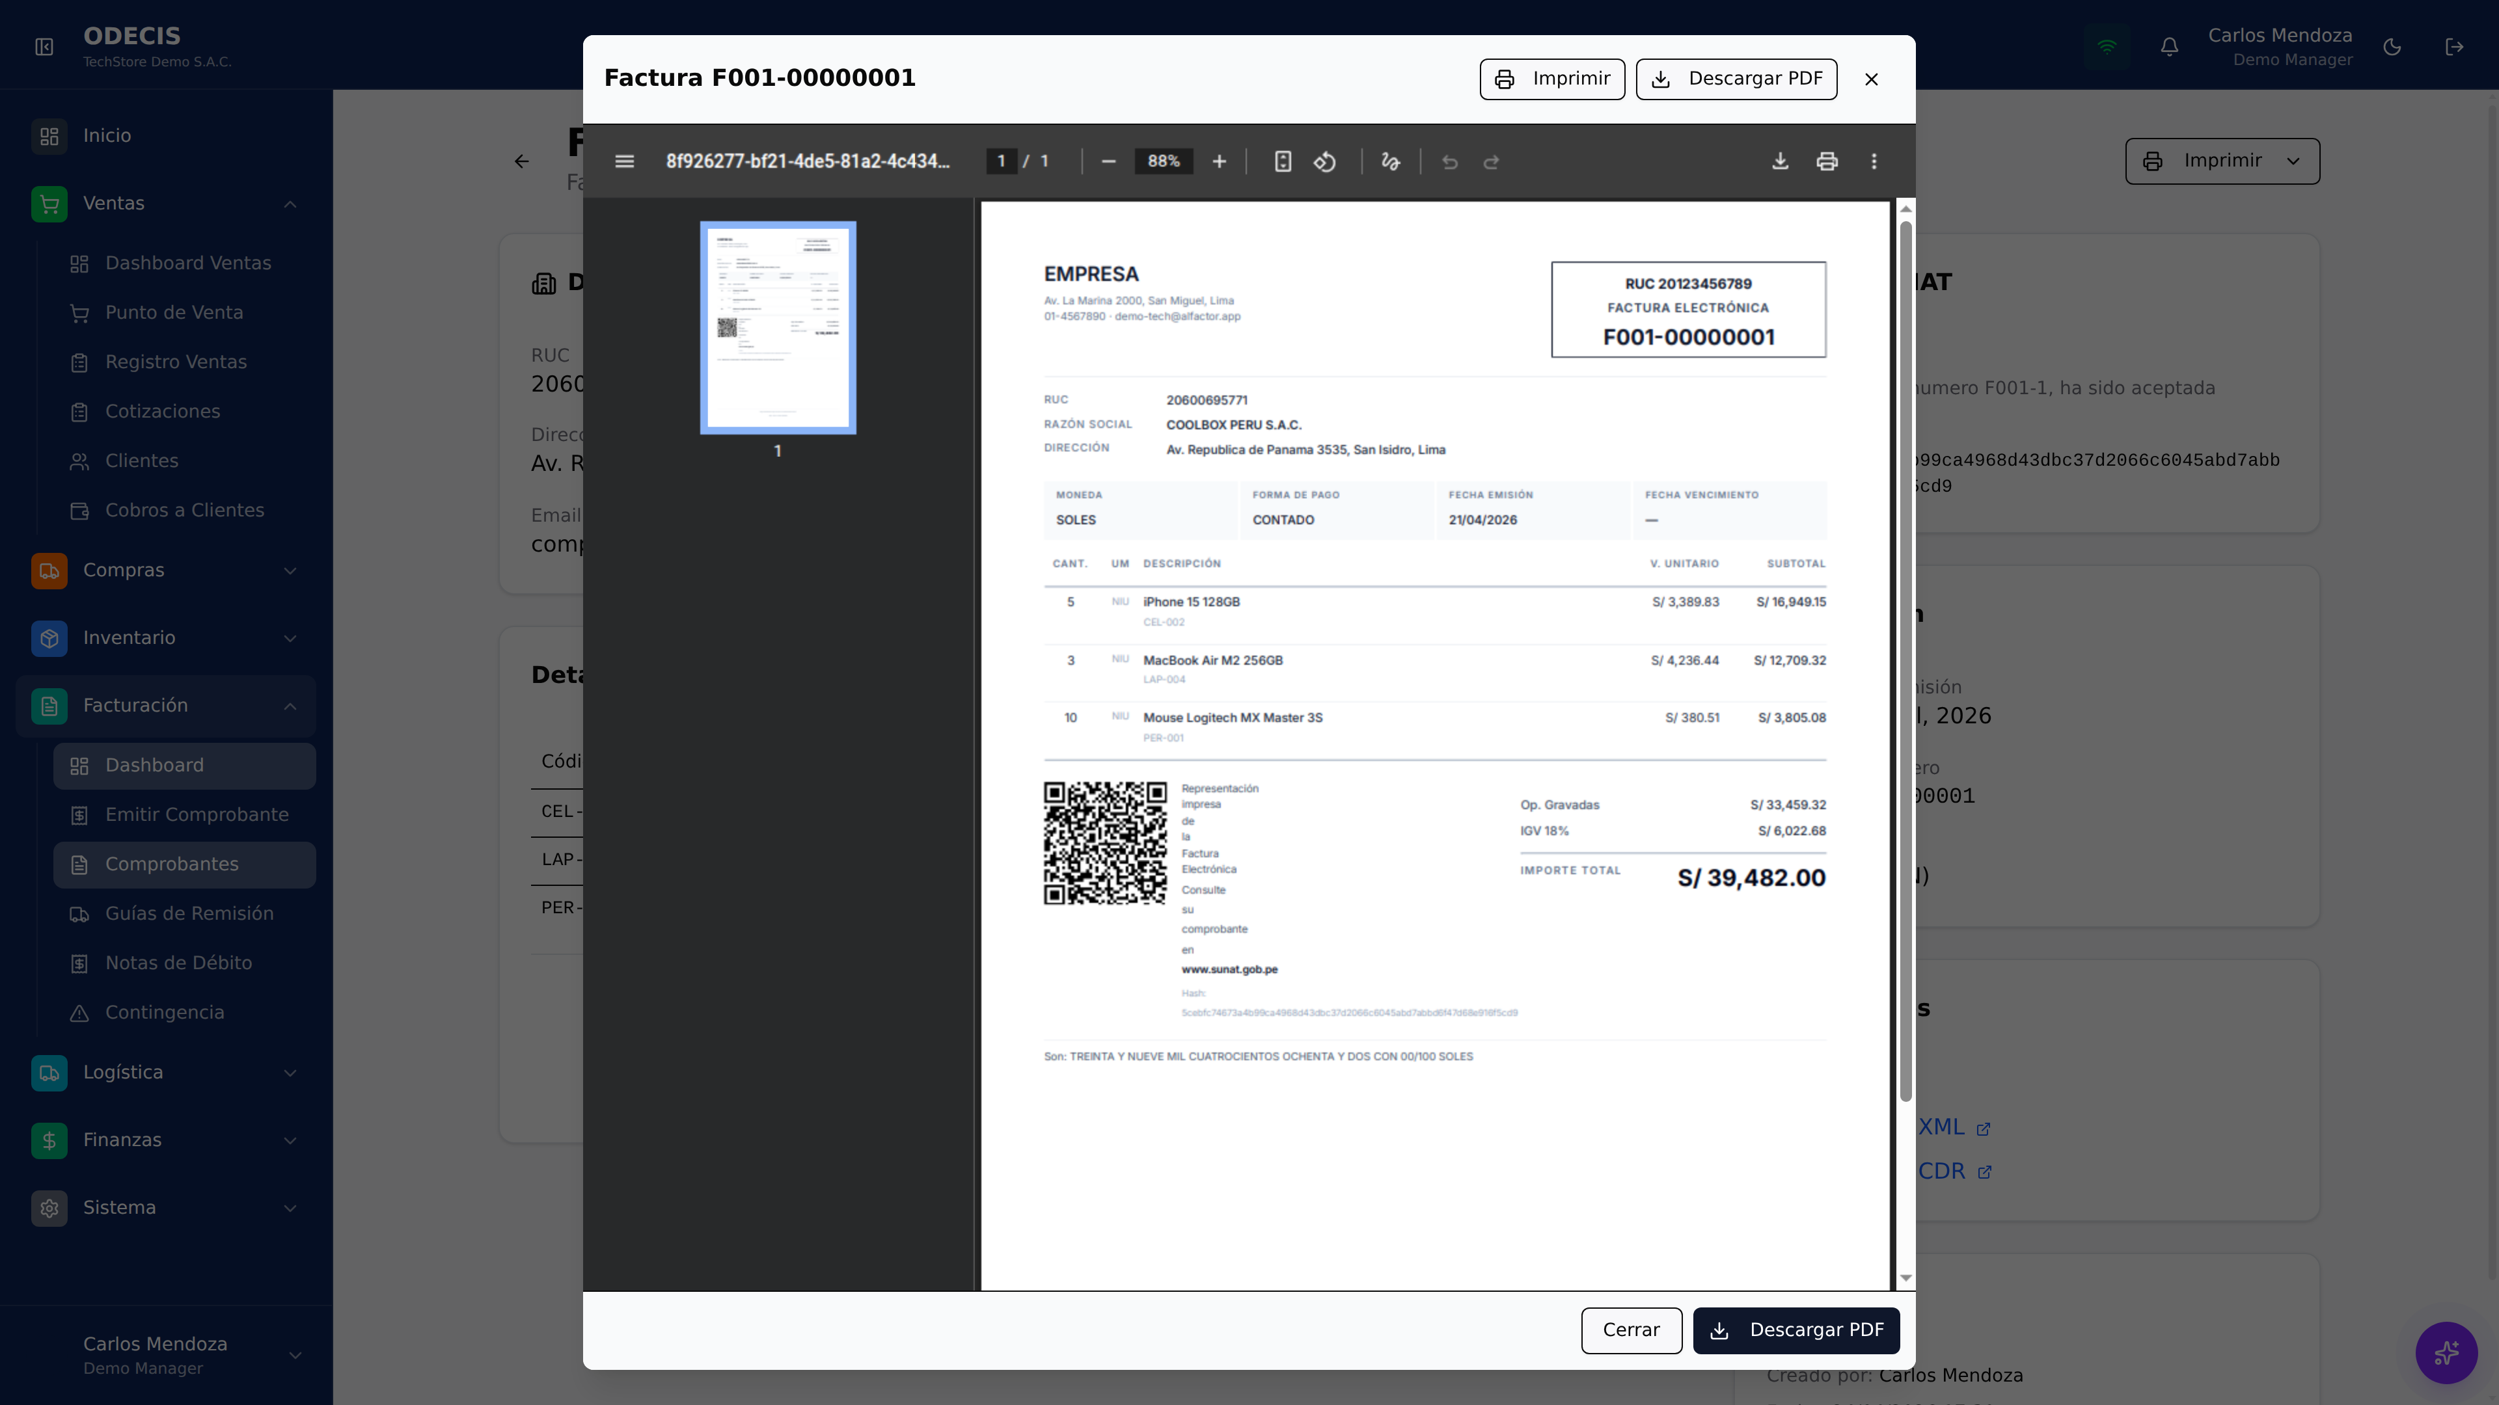
Task: Click the redo icon in PDF toolbar
Action: coord(1492,161)
